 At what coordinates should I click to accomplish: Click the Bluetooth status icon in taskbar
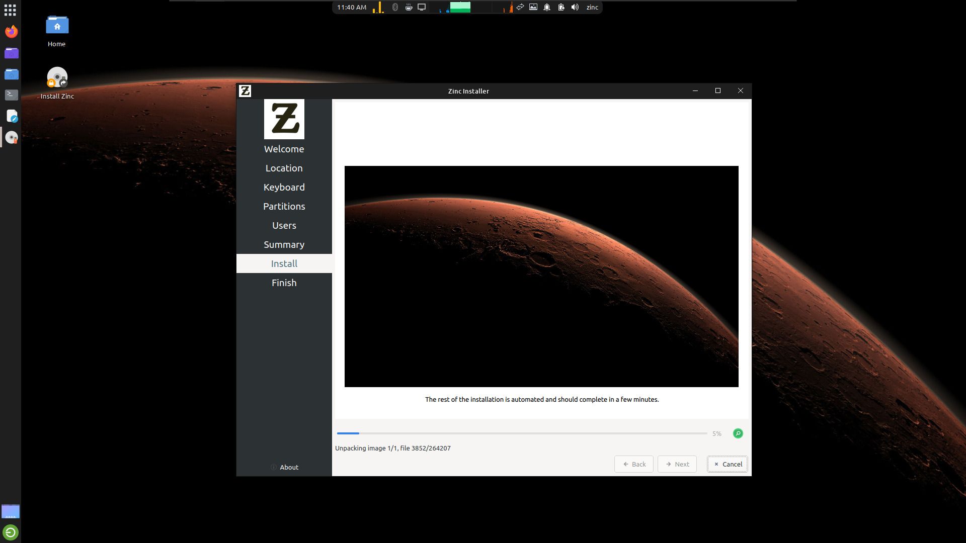[x=395, y=8]
